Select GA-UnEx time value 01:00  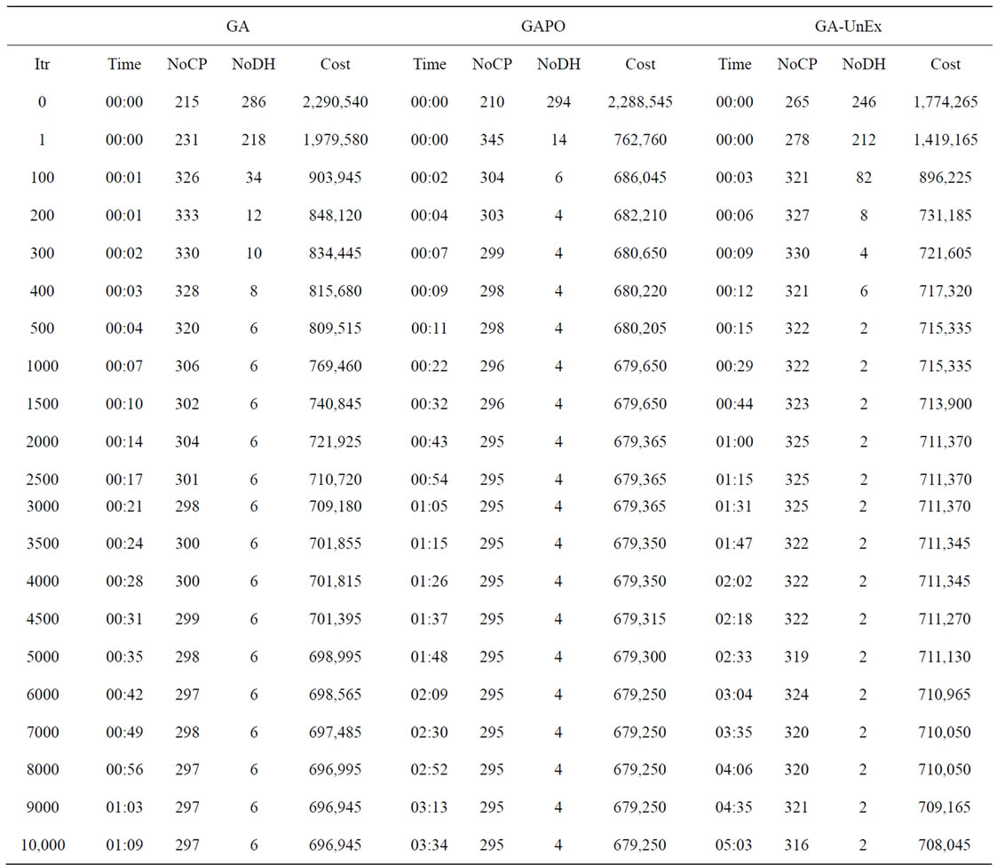point(734,441)
